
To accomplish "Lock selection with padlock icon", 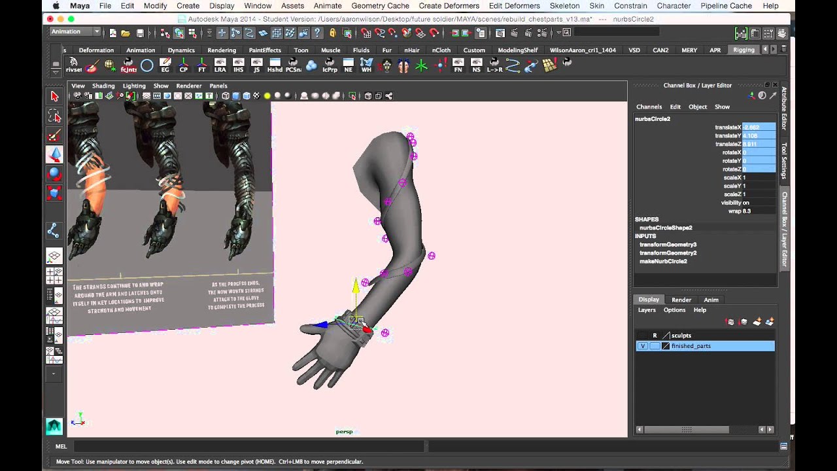I will tap(333, 33).
